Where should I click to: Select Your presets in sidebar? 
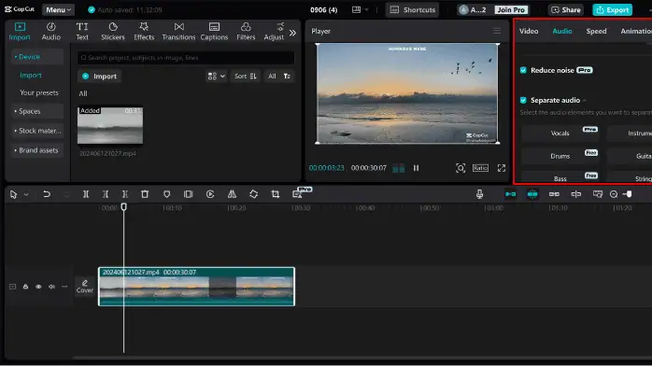click(39, 92)
